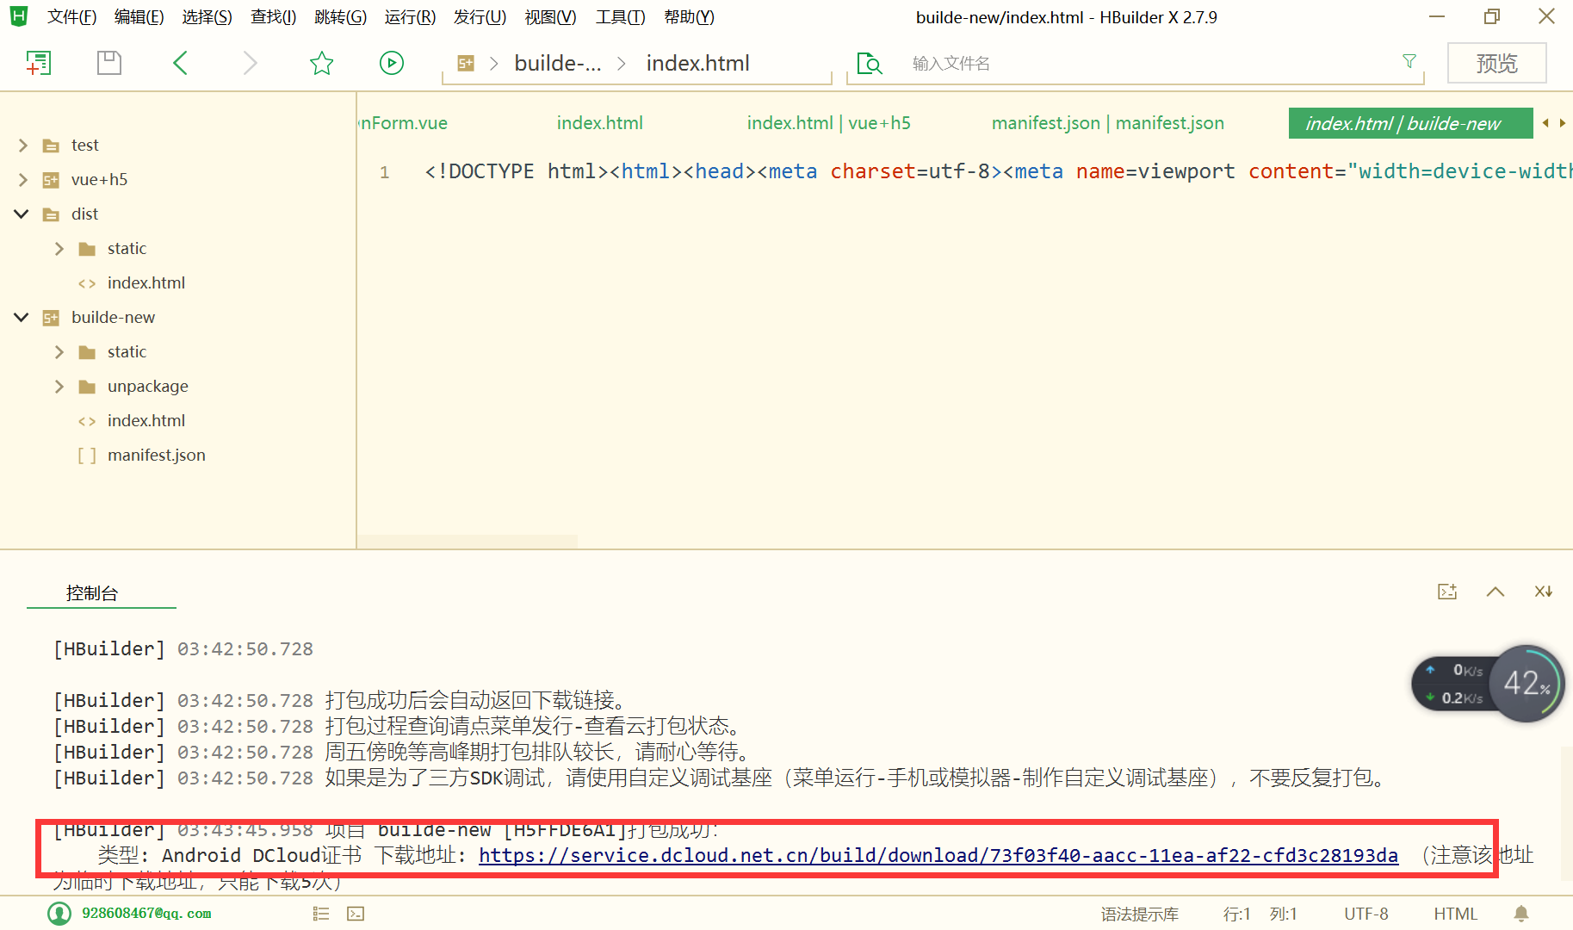Click the save file toolbar icon
The height and width of the screenshot is (930, 1573).
coord(109,63)
